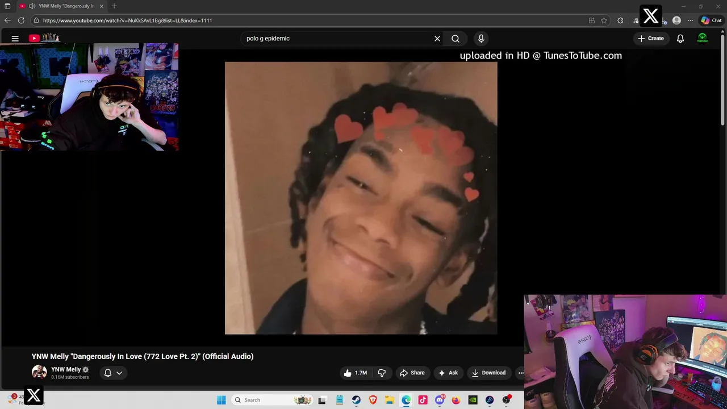
Task: Close the YNW Melly browser tab
Action: (x=102, y=6)
